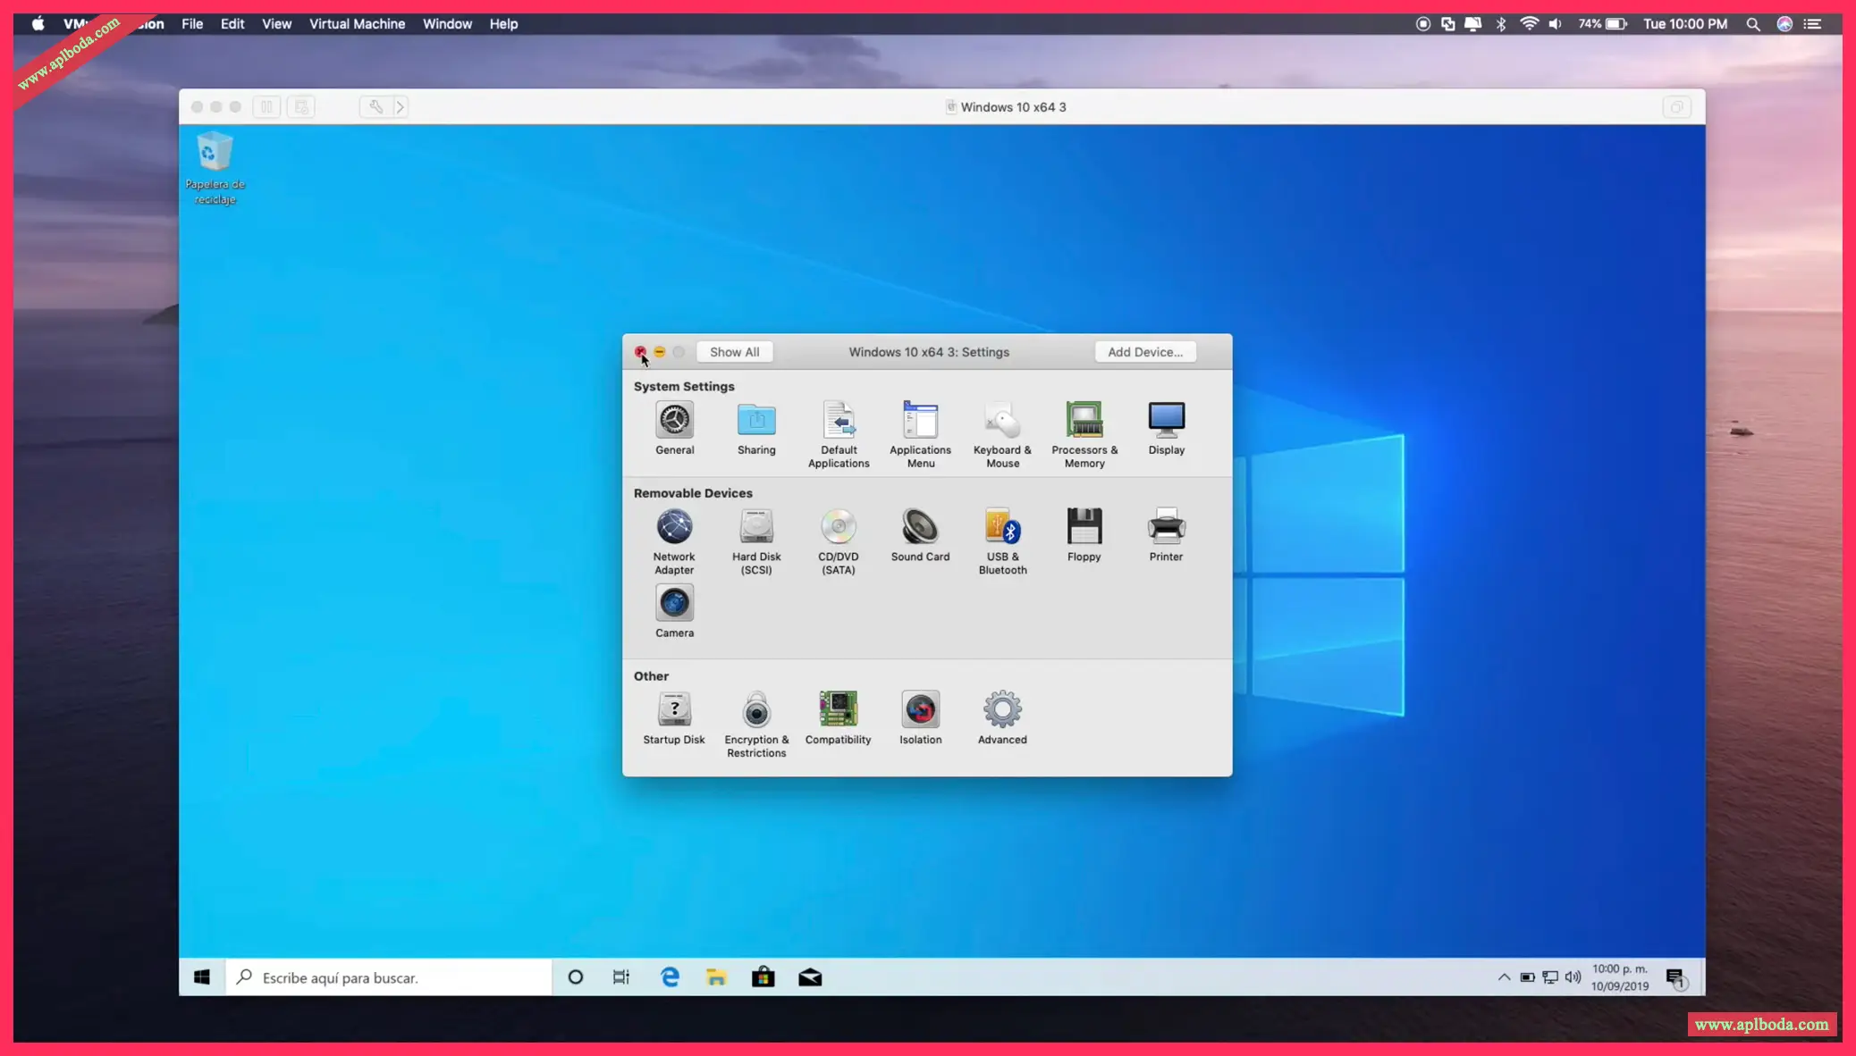
Task: Click the suspend button in VM toolbar
Action: tap(266, 107)
